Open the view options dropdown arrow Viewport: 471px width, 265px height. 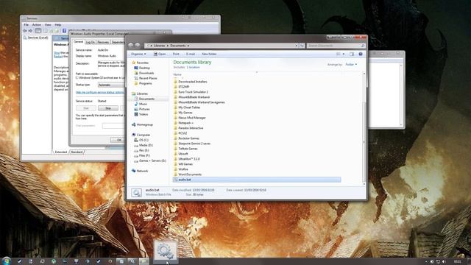click(x=344, y=54)
